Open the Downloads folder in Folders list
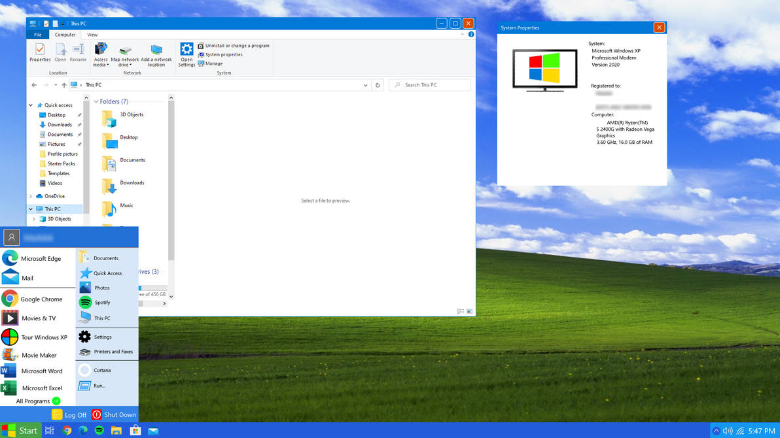This screenshot has width=780, height=438. 123,186
